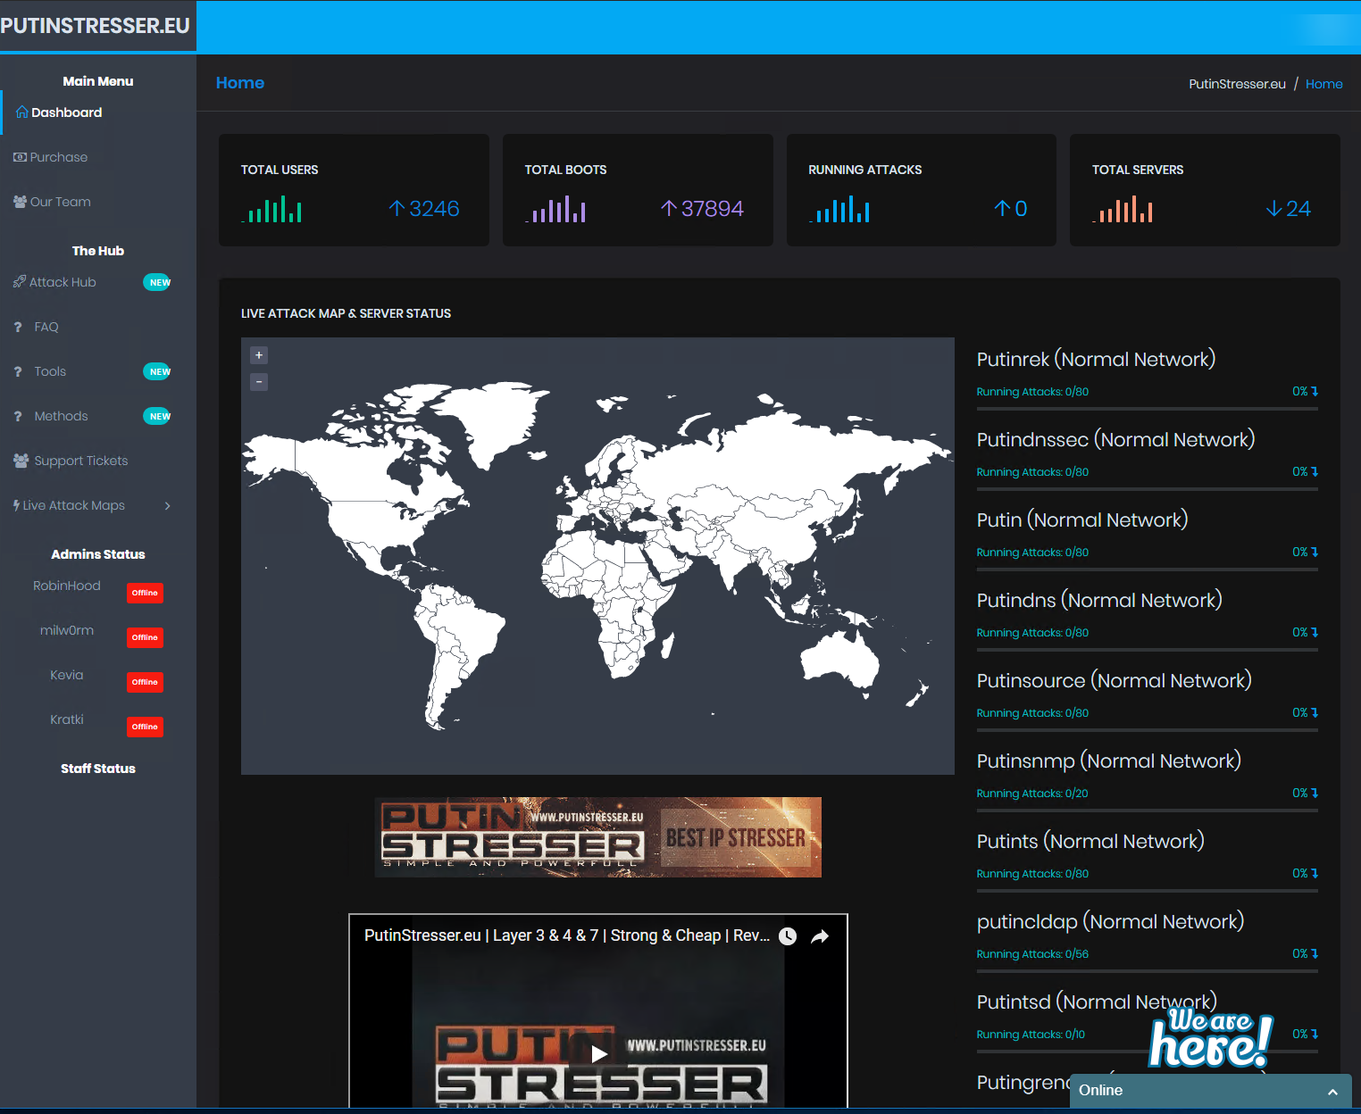Click the Live Attack Maps bolt icon

pos(16,505)
